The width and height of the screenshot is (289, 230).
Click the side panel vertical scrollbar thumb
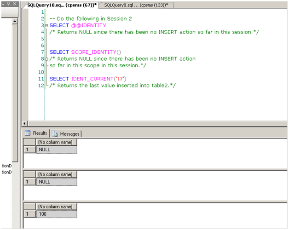(15, 93)
